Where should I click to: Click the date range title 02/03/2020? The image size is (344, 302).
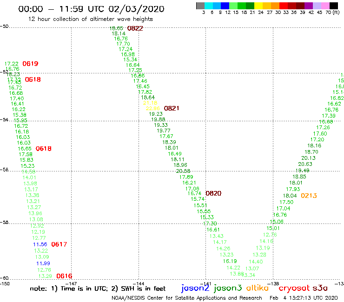pyautogui.click(x=136, y=9)
